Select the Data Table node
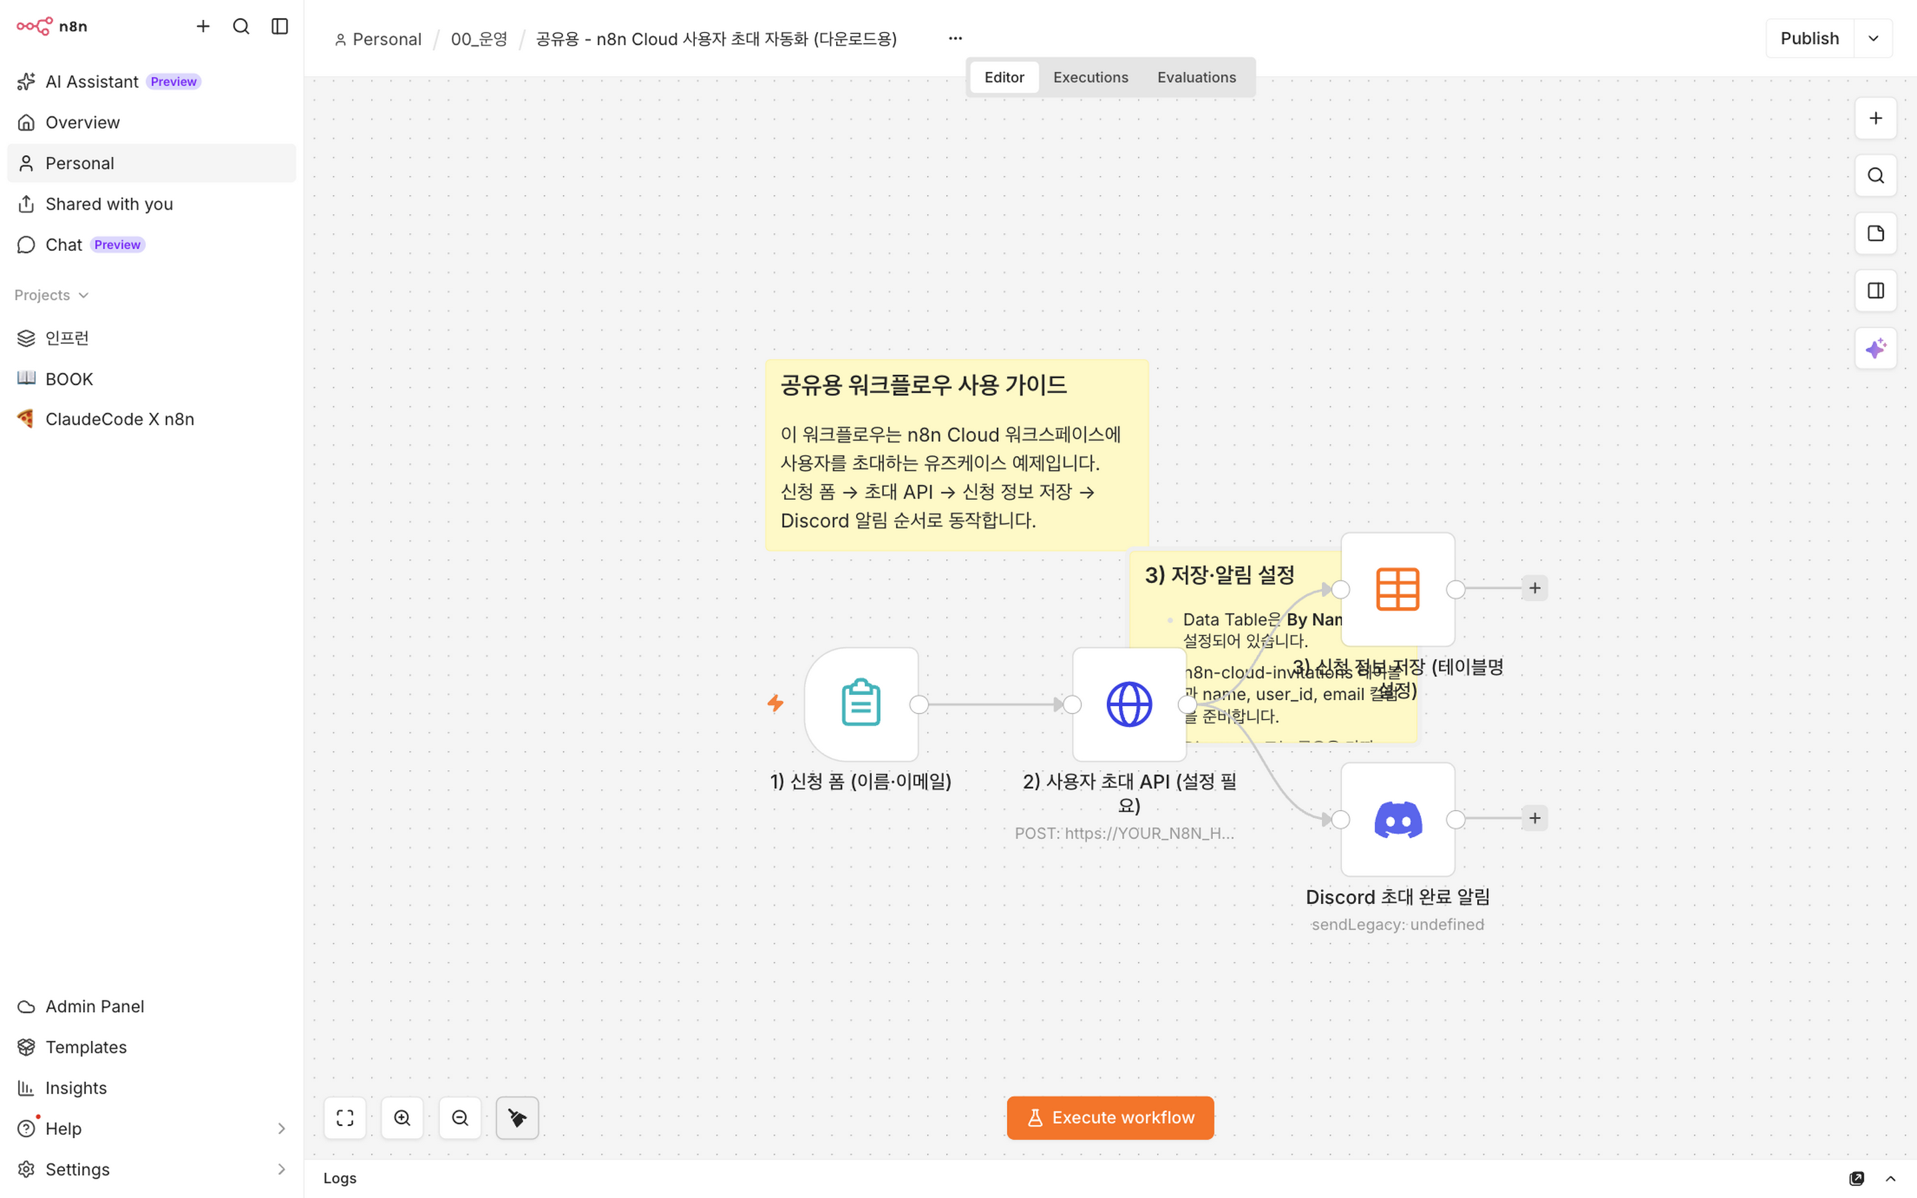Image resolution: width=1917 pixels, height=1198 pixels. tap(1397, 589)
